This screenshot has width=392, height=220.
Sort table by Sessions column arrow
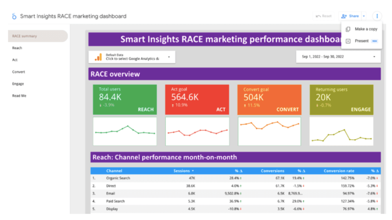[x=193, y=171]
